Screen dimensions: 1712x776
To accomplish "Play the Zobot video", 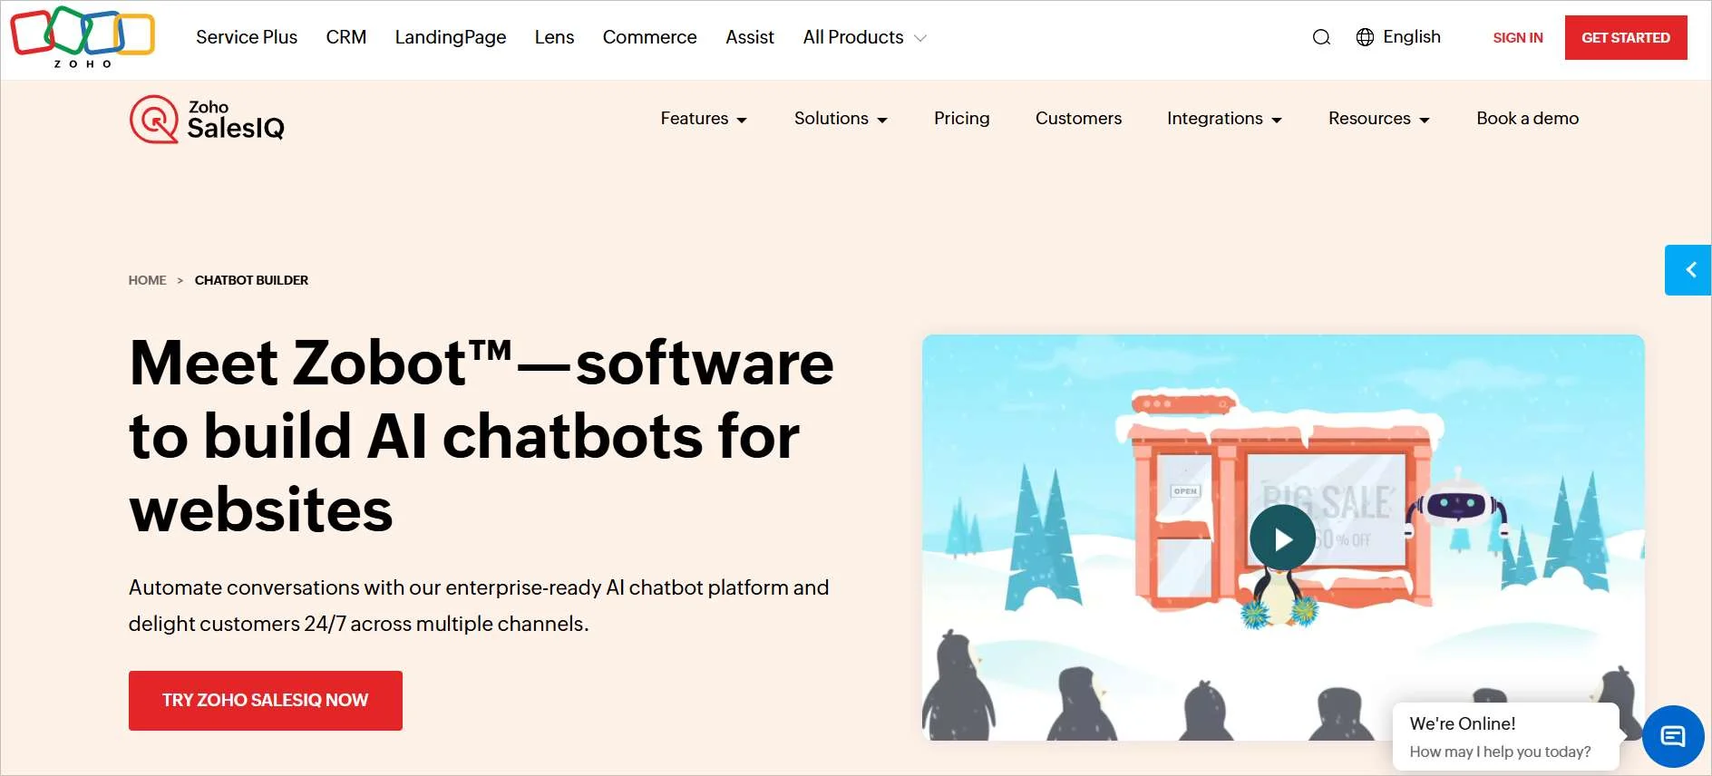I will [1282, 538].
